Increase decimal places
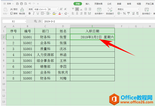The height and width of the screenshot is (107, 155). (x=133, y=13)
